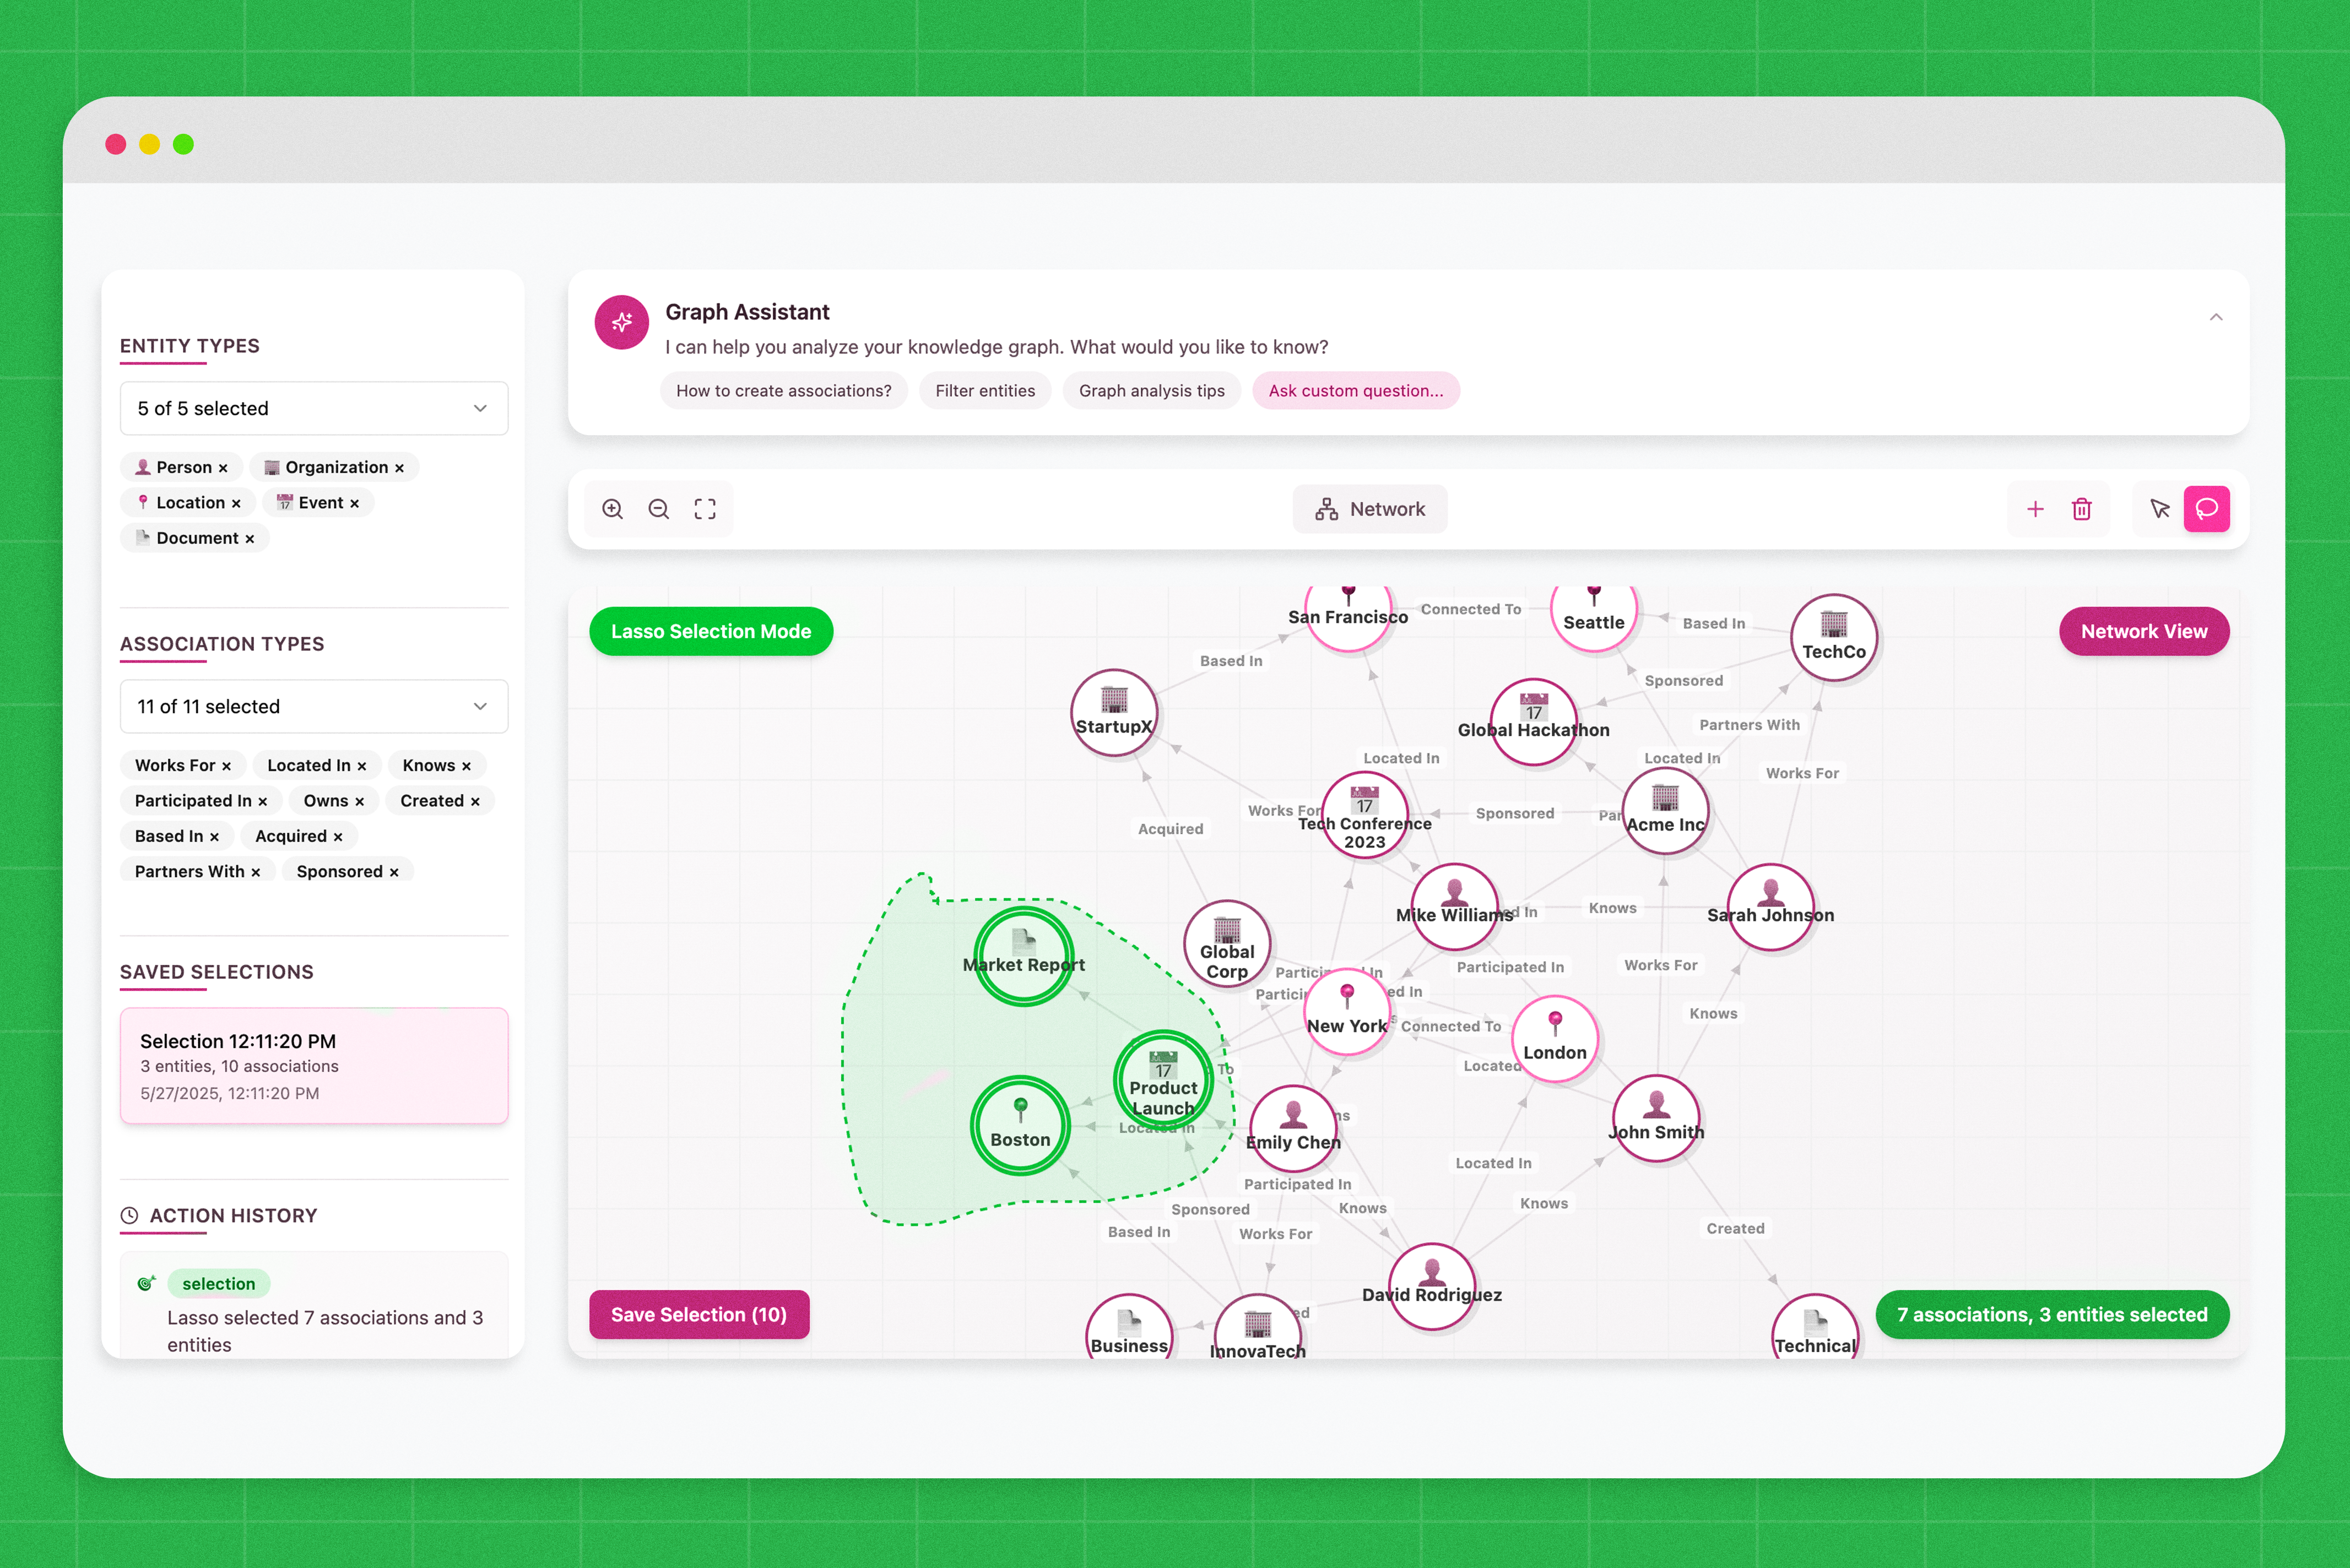Click the Network View button
This screenshot has width=2350, height=1568.
point(2143,631)
